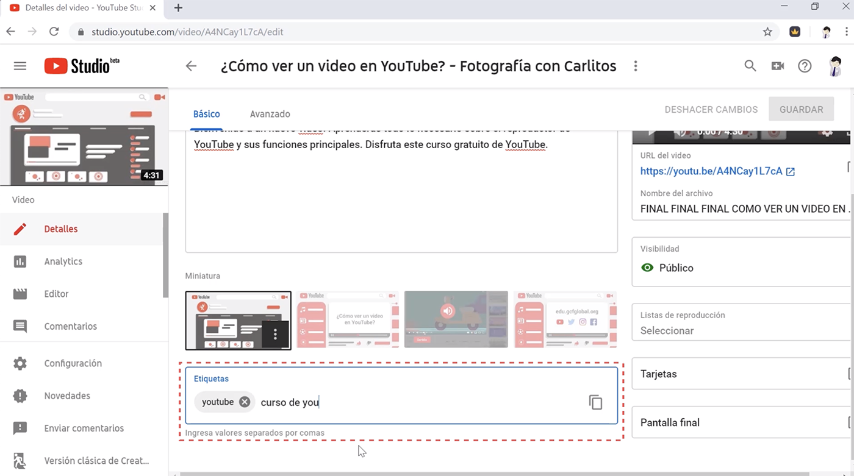Open the three-dot menu next to the video title
This screenshot has width=854, height=476.
click(x=636, y=66)
